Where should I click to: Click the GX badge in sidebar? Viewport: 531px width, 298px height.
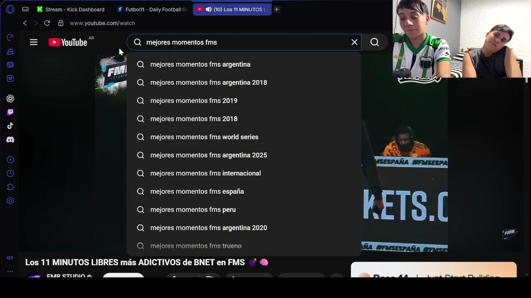tap(10, 257)
